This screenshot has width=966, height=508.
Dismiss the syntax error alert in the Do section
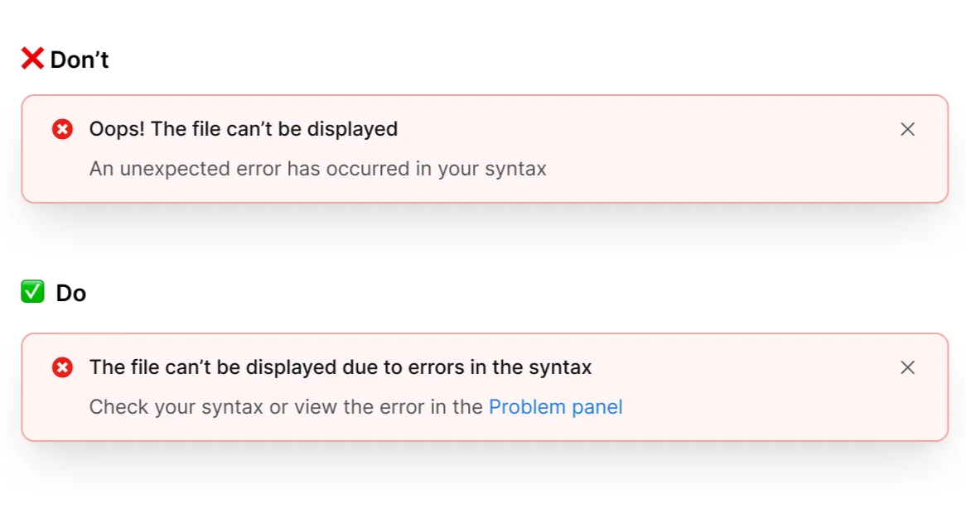point(907,367)
